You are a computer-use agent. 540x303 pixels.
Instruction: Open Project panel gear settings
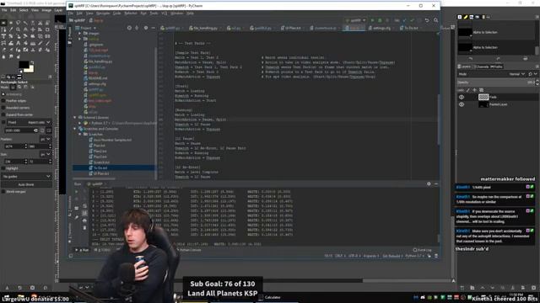point(146,28)
